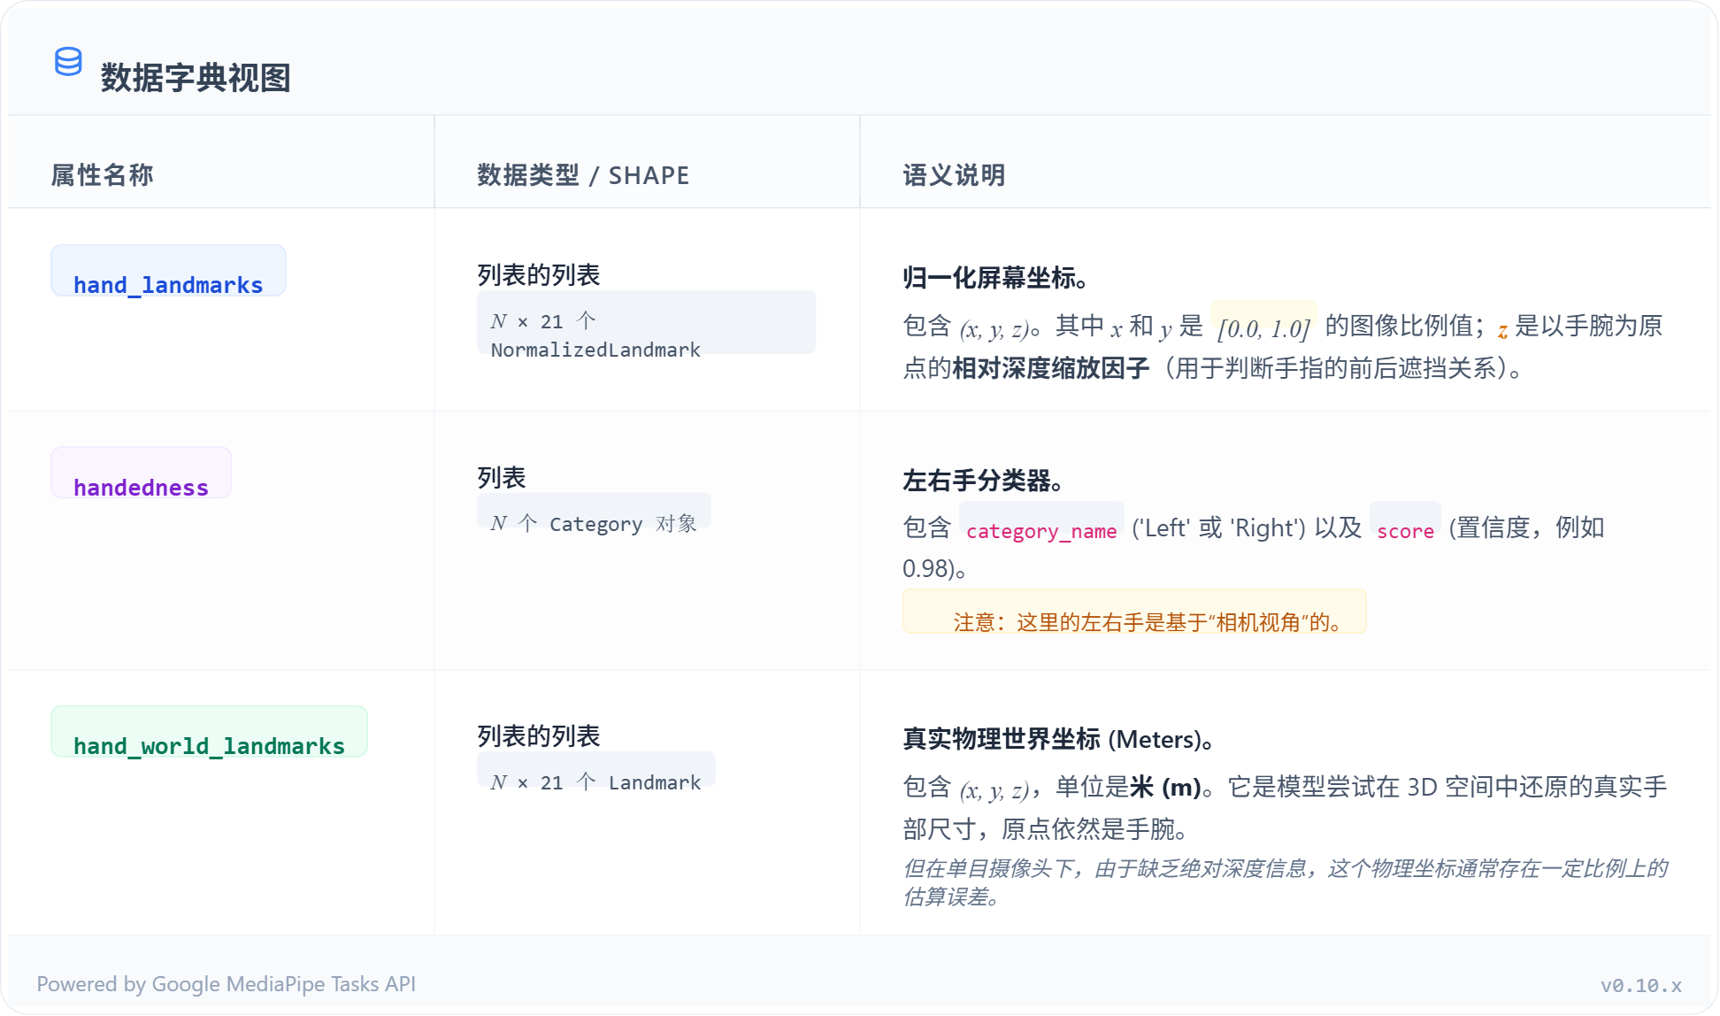1720x1016 pixels.
Task: Click the italic 但在单目摄像头下 caveat
Action: (1285, 882)
